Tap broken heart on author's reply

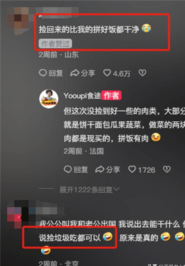coord(167,169)
